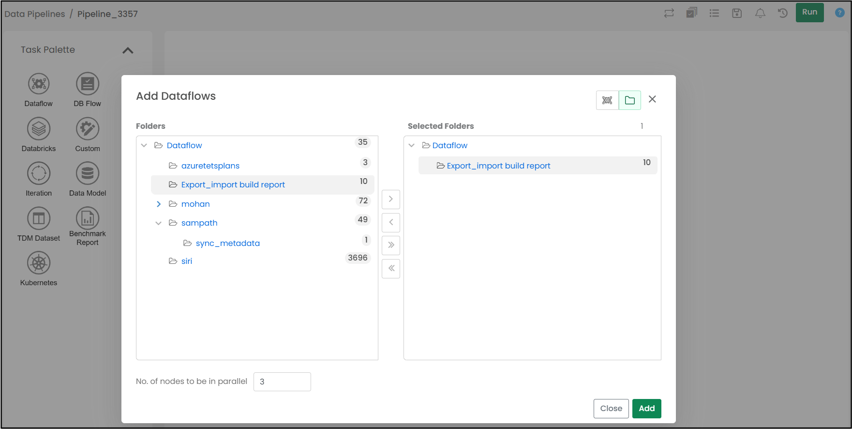The image size is (852, 429).
Task: Click the Benchmark Report task icon
Action: click(88, 219)
